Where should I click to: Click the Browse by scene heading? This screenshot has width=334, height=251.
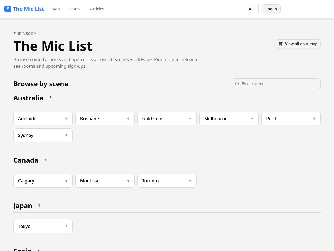tap(41, 84)
